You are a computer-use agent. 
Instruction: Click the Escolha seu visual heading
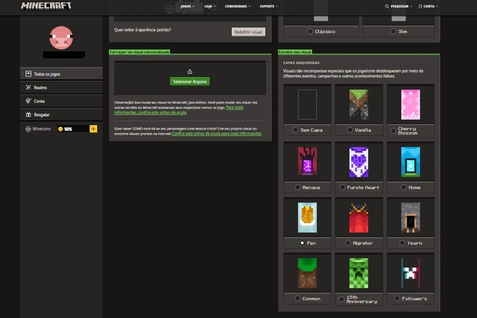point(295,52)
